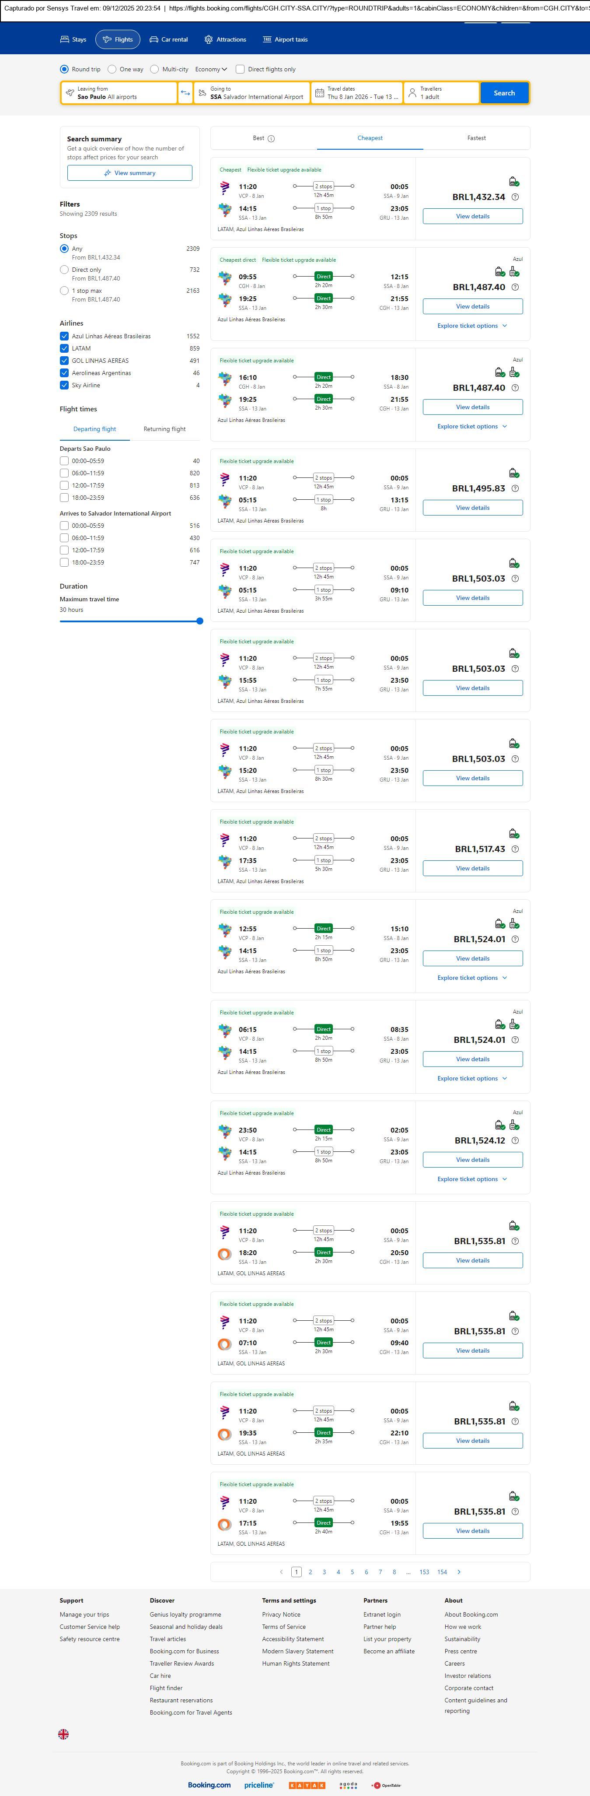The width and height of the screenshot is (590, 1796).
Task: Click the price help icon beside BRL1,517.43
Action: pos(516,849)
